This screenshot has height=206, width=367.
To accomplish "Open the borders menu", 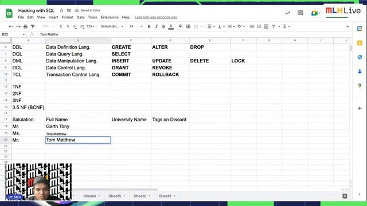I will pyautogui.click(x=189, y=27).
